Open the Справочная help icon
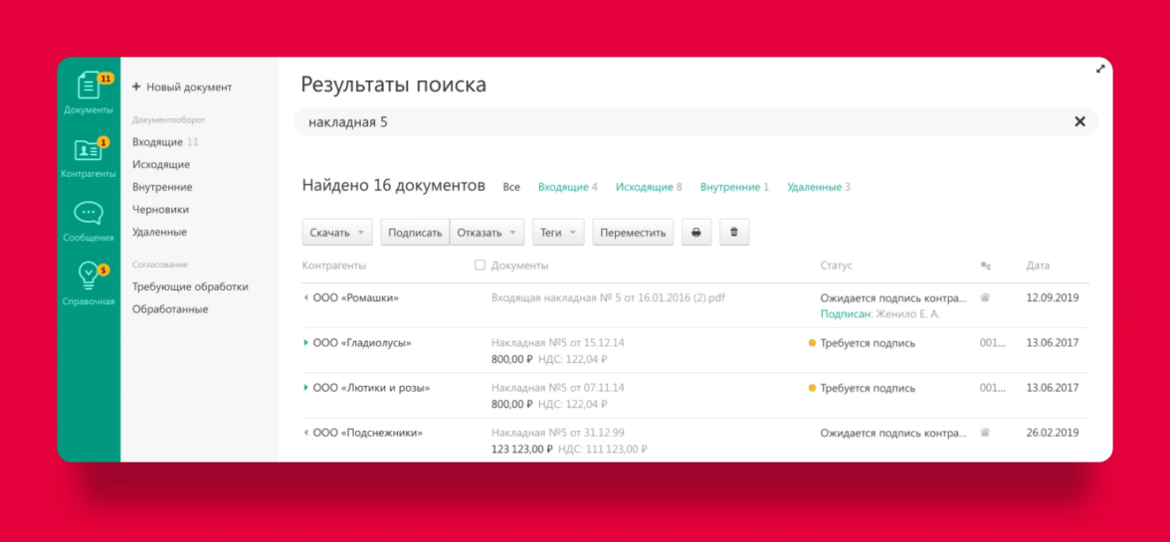Screen dimensions: 1170x542 tap(88, 283)
